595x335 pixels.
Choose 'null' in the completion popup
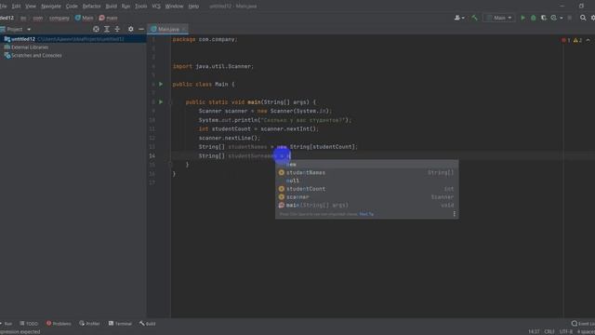366,181
